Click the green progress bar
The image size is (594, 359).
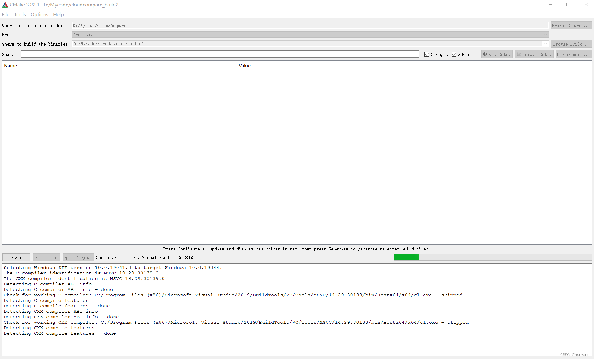[x=406, y=257]
